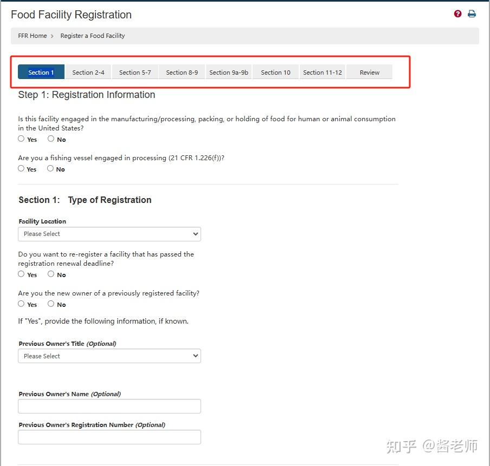Select the Section 1 tab
The width and height of the screenshot is (490, 466).
(x=41, y=72)
